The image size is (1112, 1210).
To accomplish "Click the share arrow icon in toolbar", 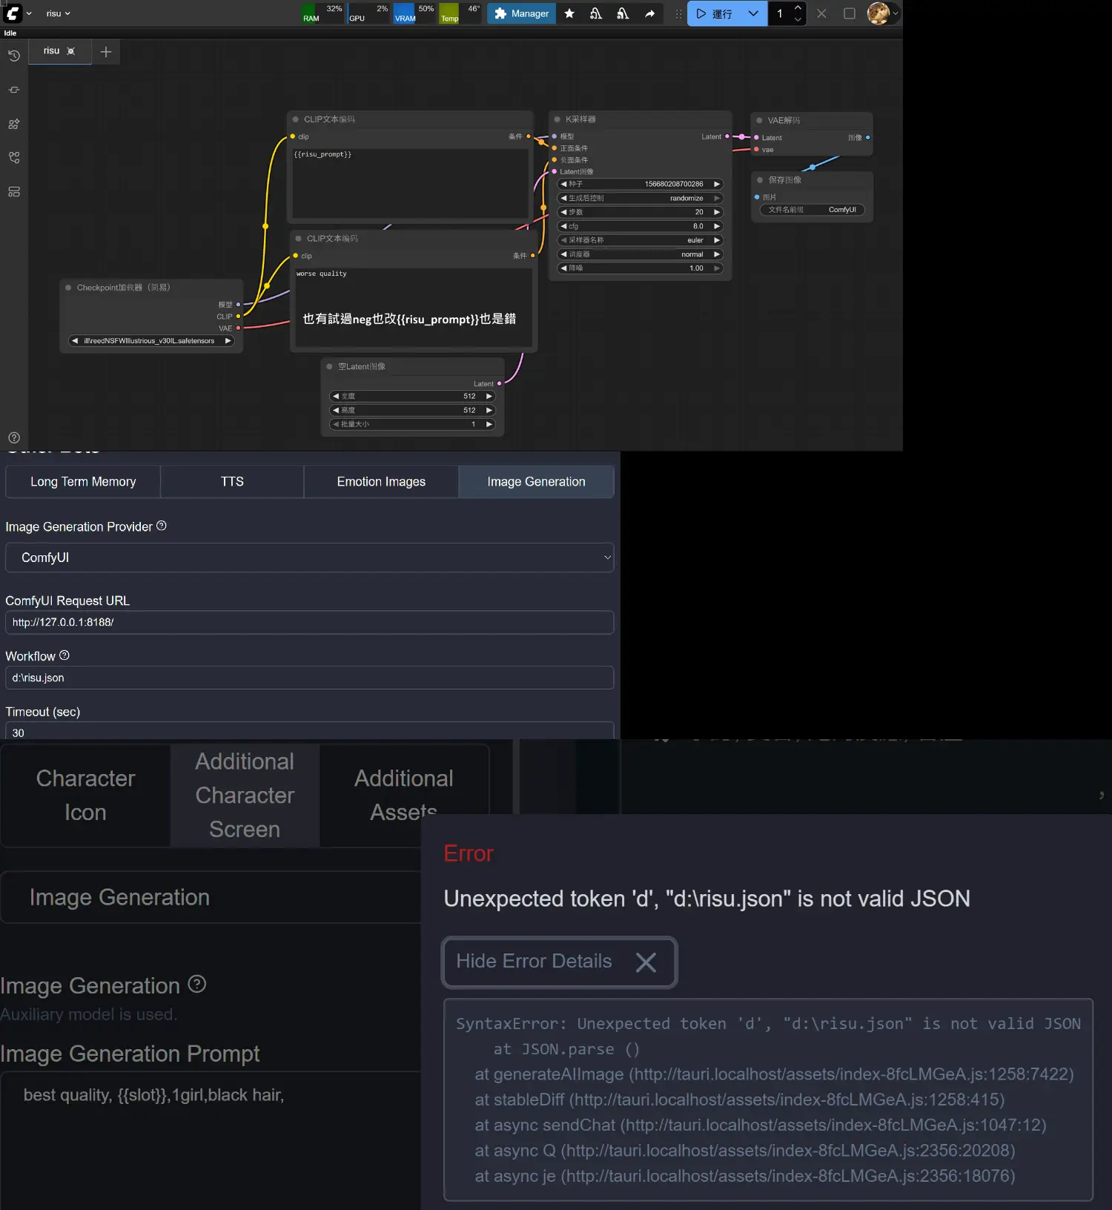I will 649,13.
